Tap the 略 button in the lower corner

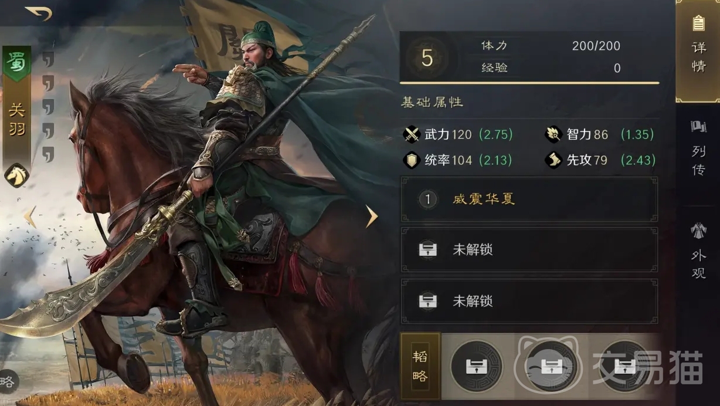click(8, 382)
